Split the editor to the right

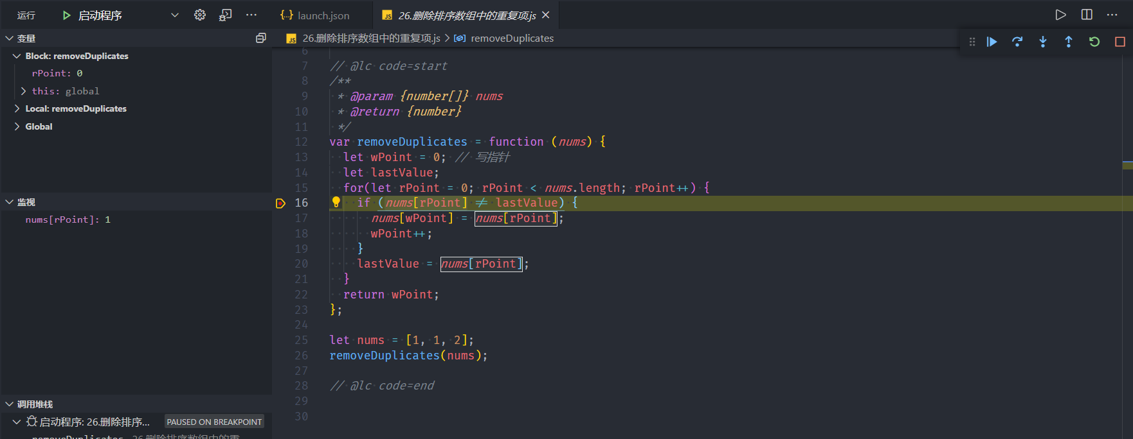1087,15
